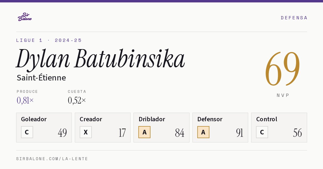Click the Produce 0,81× value

[x=25, y=100]
